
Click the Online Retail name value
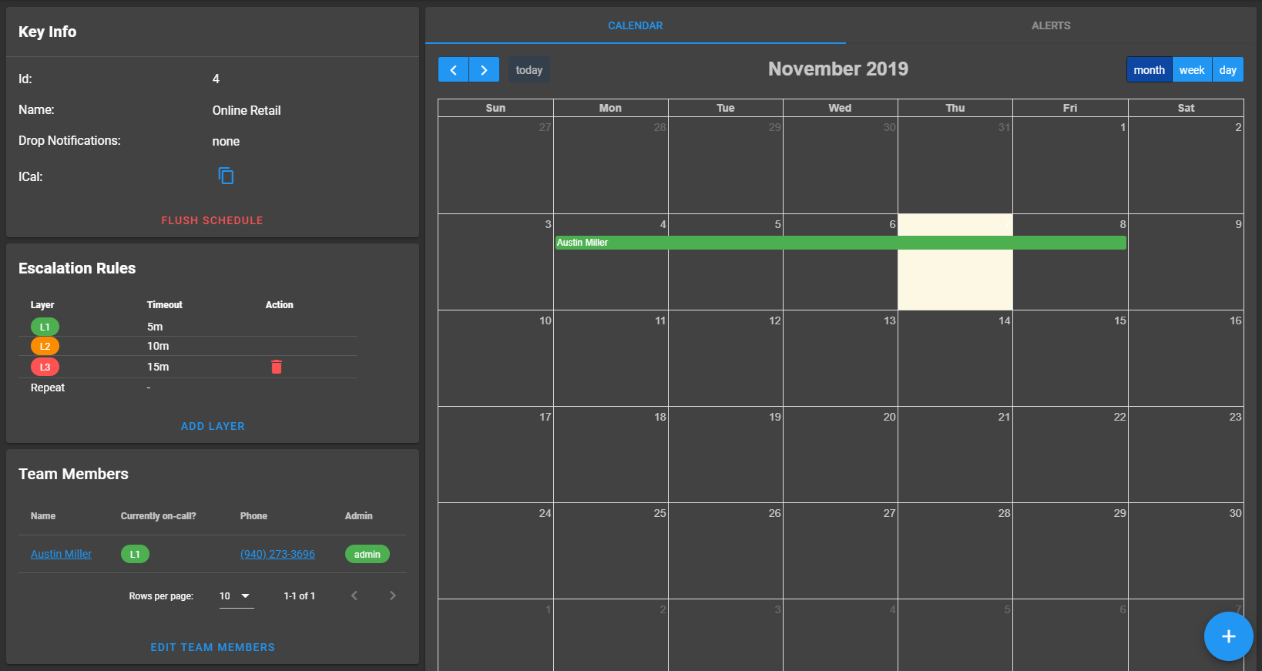click(x=247, y=110)
